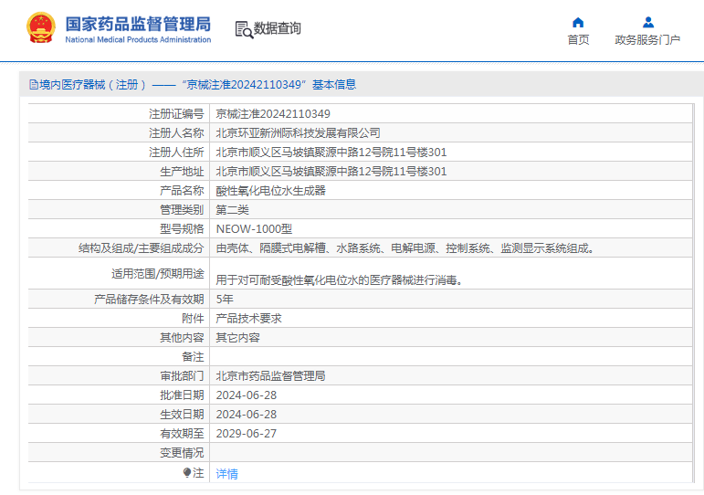Click expiry date 2029-06-27
Viewport: 704px width, 495px height.
click(x=246, y=434)
